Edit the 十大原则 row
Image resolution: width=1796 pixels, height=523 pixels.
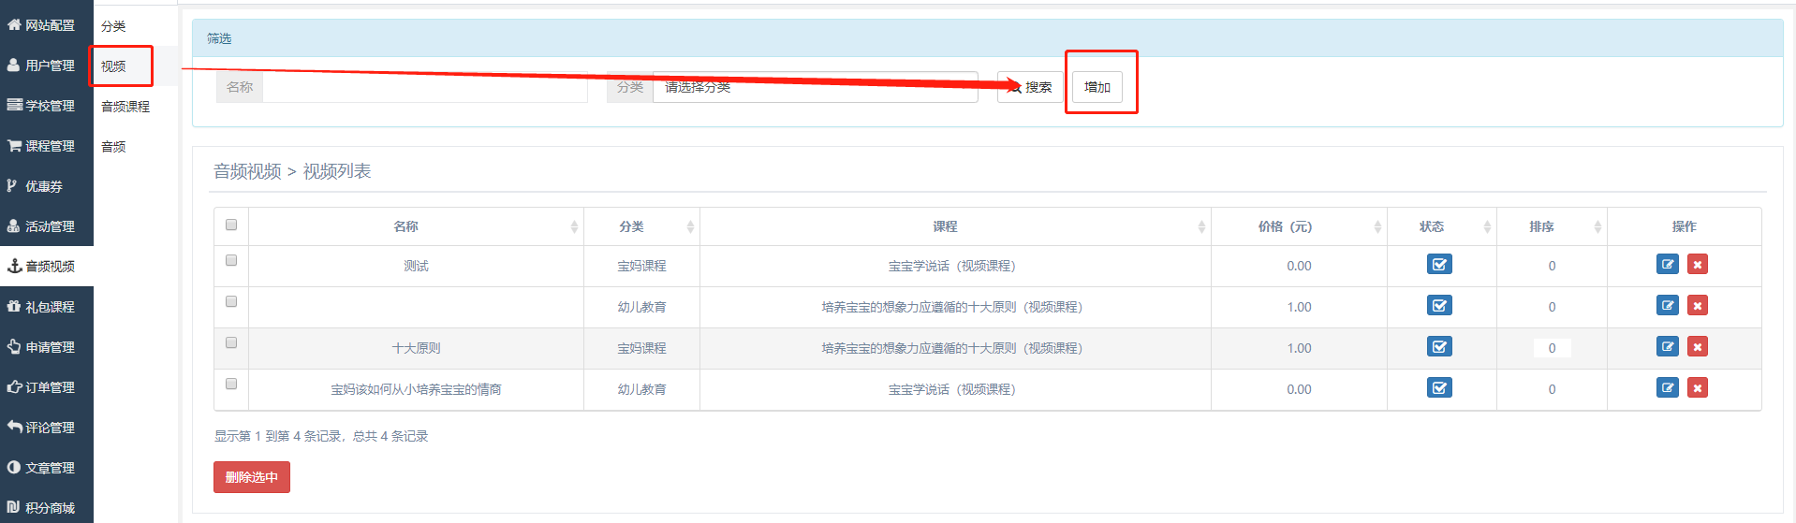[x=1668, y=347]
